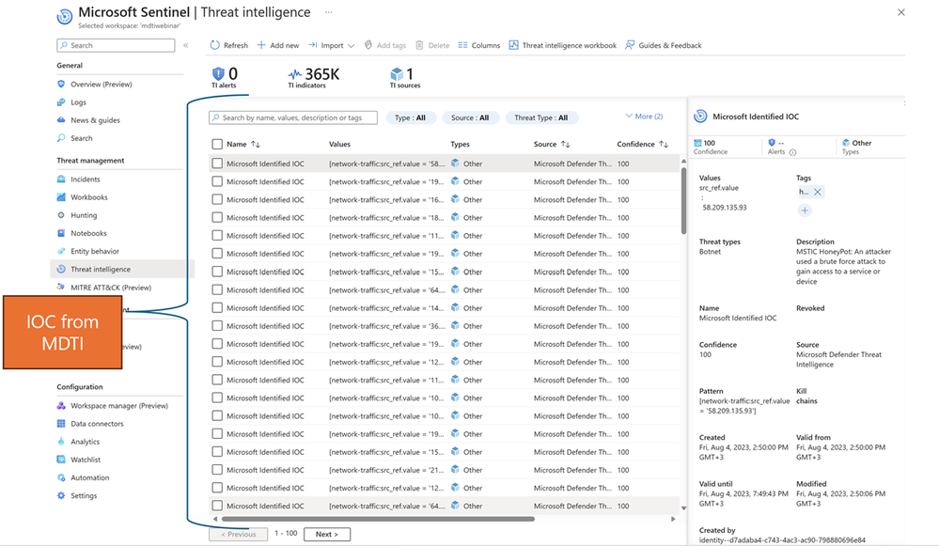Click indicator search field

click(x=293, y=117)
